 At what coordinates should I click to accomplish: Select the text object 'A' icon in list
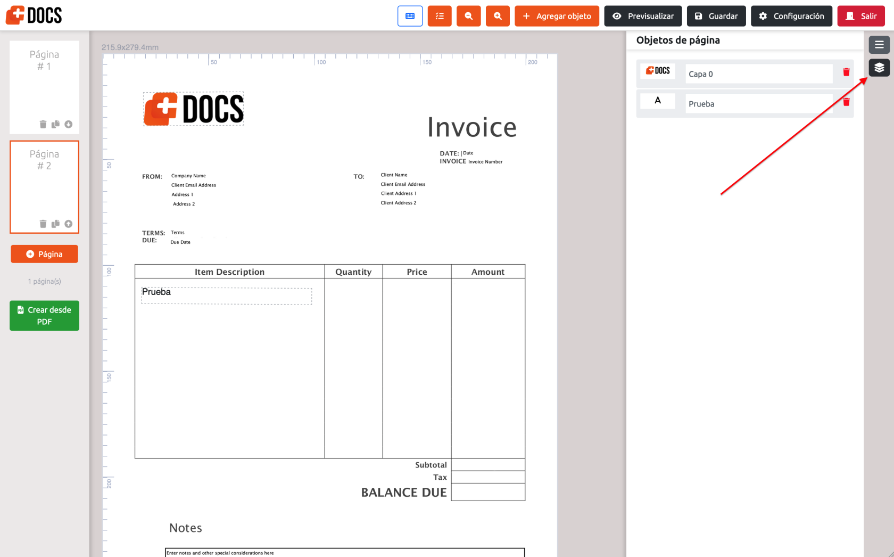(658, 101)
